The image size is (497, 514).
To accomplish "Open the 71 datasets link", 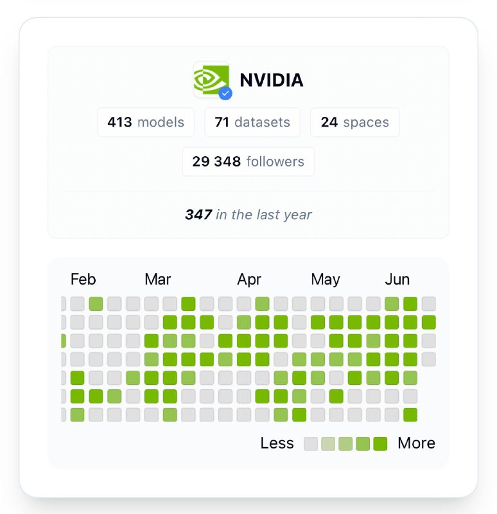I will [x=252, y=122].
